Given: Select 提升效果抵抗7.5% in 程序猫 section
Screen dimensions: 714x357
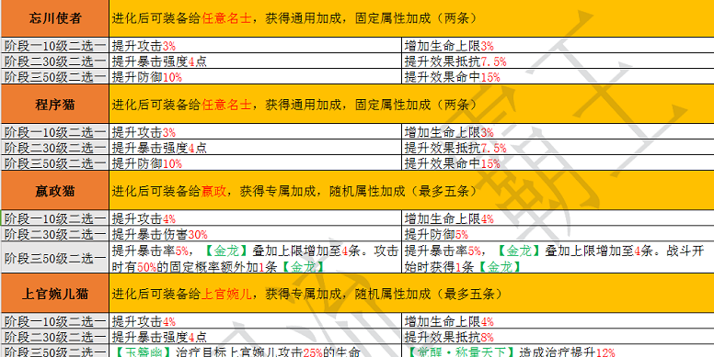Looking at the screenshot, I should point(558,147).
